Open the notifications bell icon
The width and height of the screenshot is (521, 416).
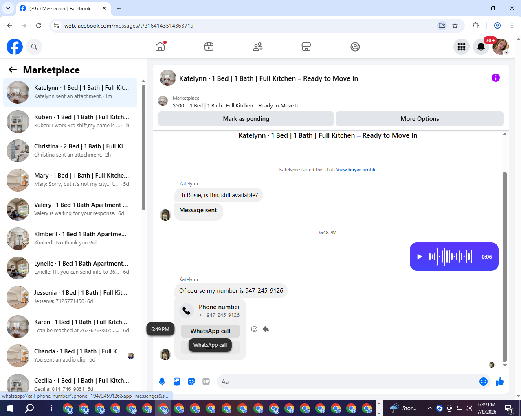[481, 47]
